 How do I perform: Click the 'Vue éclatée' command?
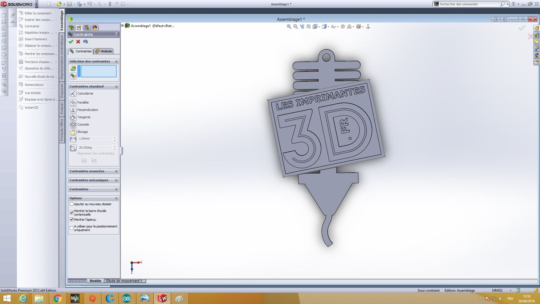(30, 93)
